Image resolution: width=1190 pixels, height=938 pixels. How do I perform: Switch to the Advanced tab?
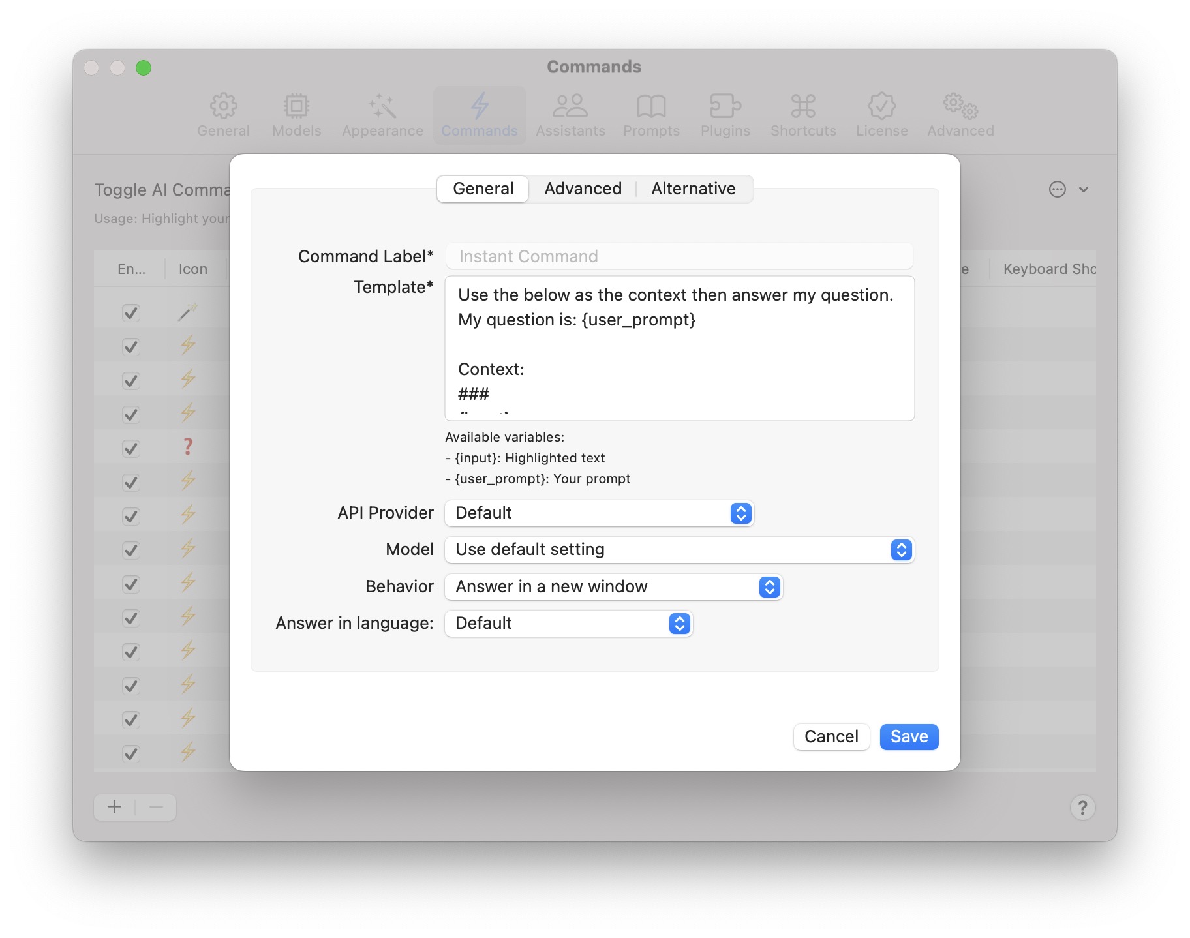tap(583, 189)
